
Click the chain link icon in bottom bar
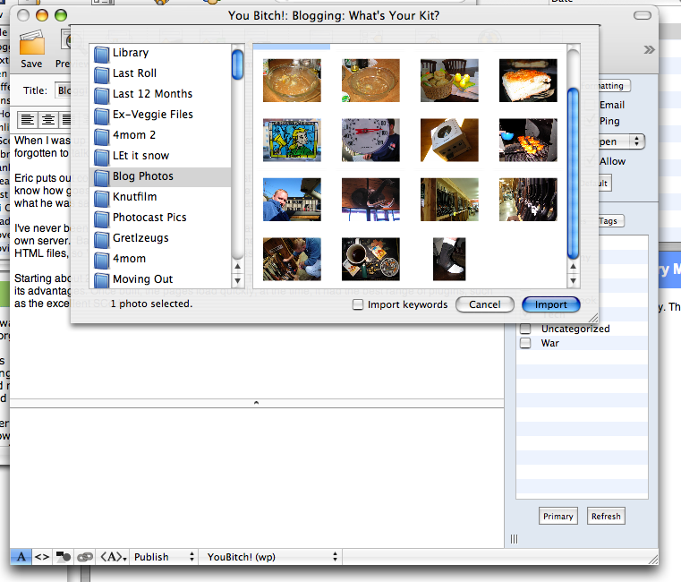pos(85,557)
